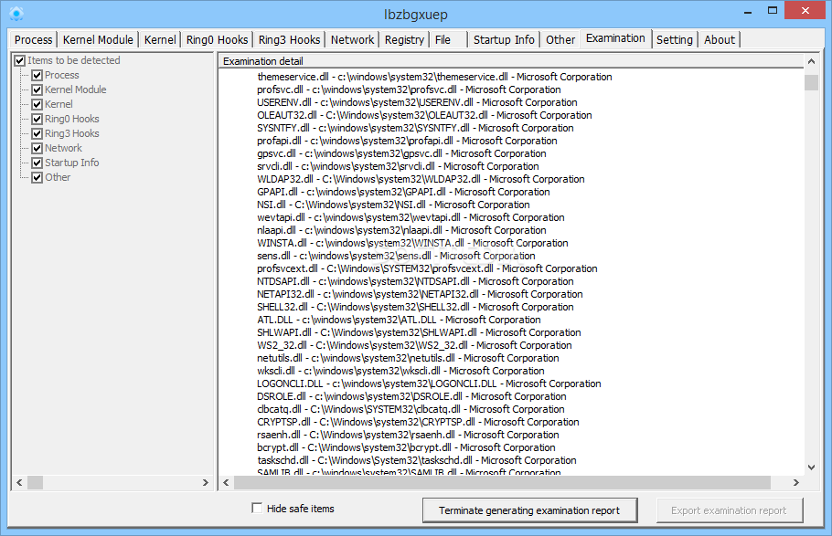Uncheck the Ring0 Hooks checkbox in tree

click(x=37, y=119)
